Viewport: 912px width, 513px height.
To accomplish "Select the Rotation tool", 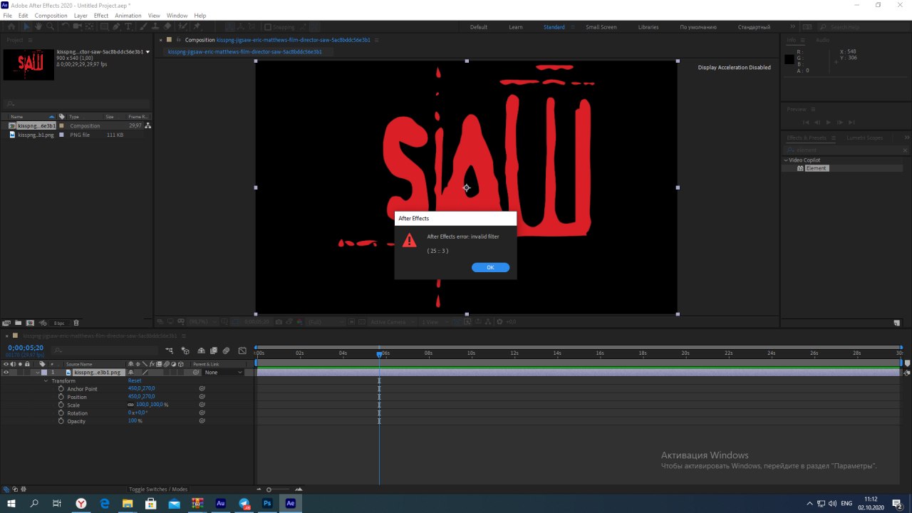I will point(66,26).
